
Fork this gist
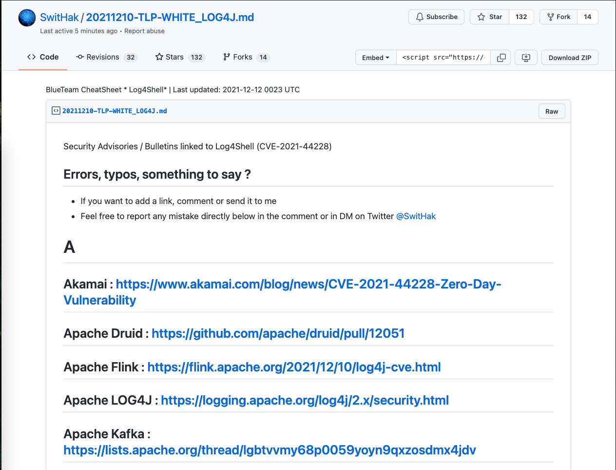(558, 17)
